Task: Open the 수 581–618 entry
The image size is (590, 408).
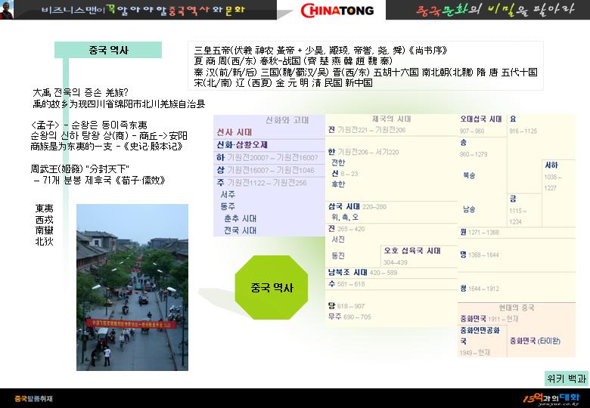Action: 346,284
